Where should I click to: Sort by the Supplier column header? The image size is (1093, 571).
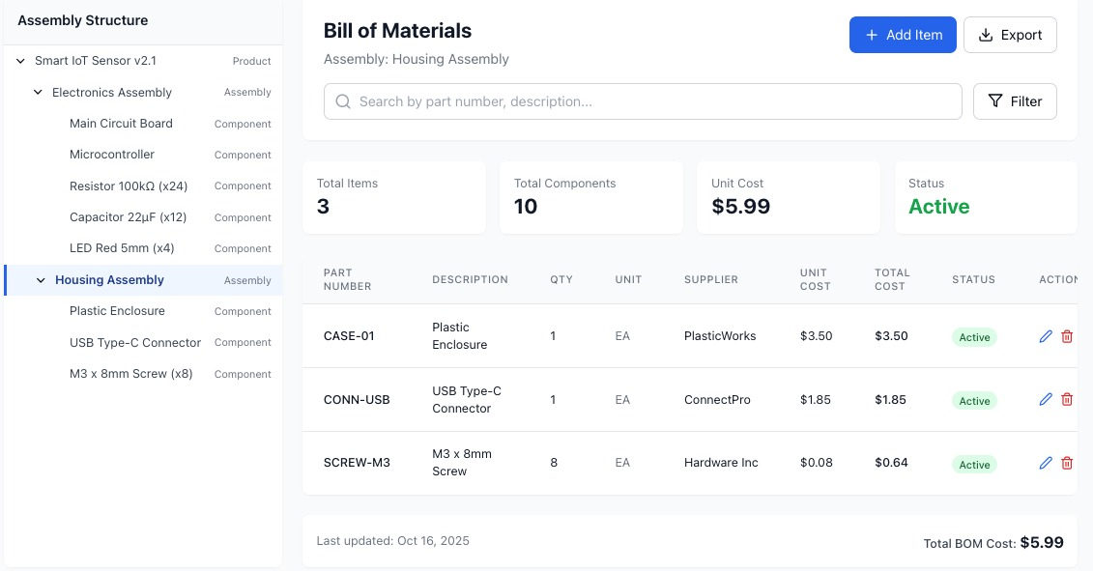coord(710,279)
